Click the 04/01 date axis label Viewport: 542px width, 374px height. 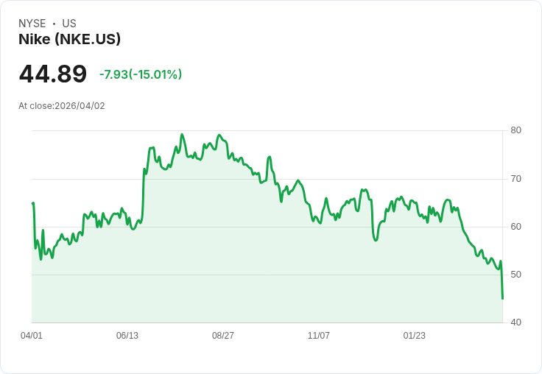32,336
